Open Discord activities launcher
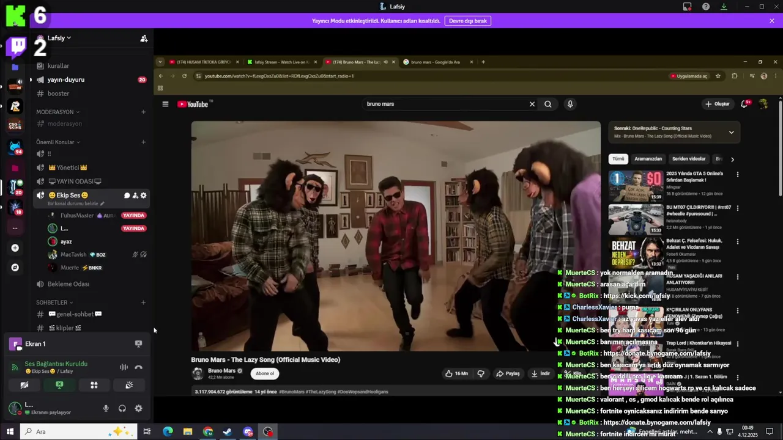The image size is (783, 440). [94, 386]
